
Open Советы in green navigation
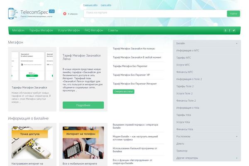[113, 30]
